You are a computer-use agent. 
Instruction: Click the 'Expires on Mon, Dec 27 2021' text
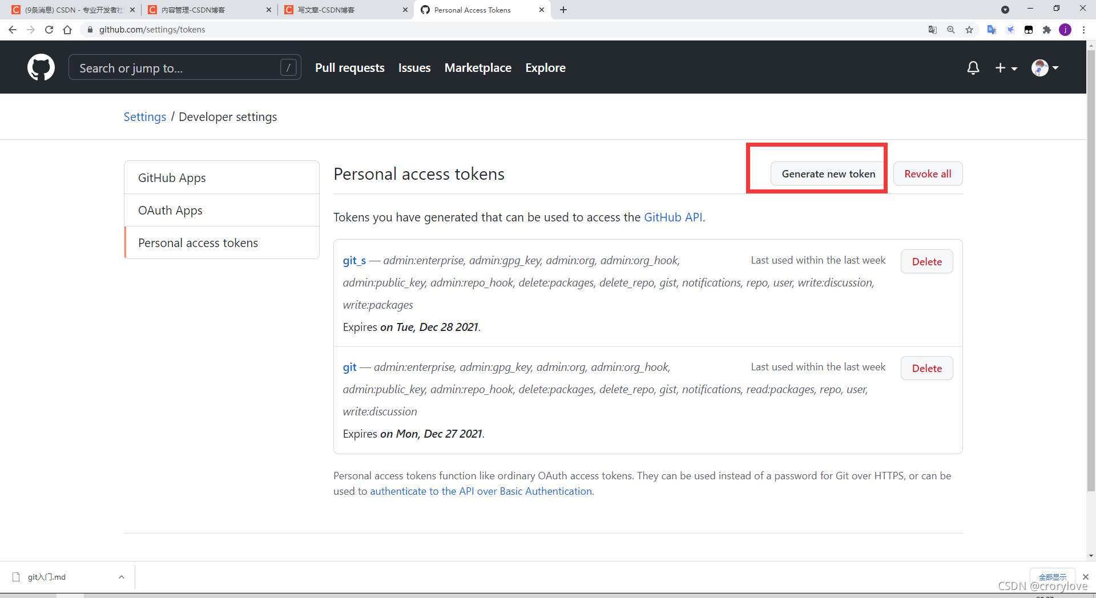pyautogui.click(x=414, y=434)
